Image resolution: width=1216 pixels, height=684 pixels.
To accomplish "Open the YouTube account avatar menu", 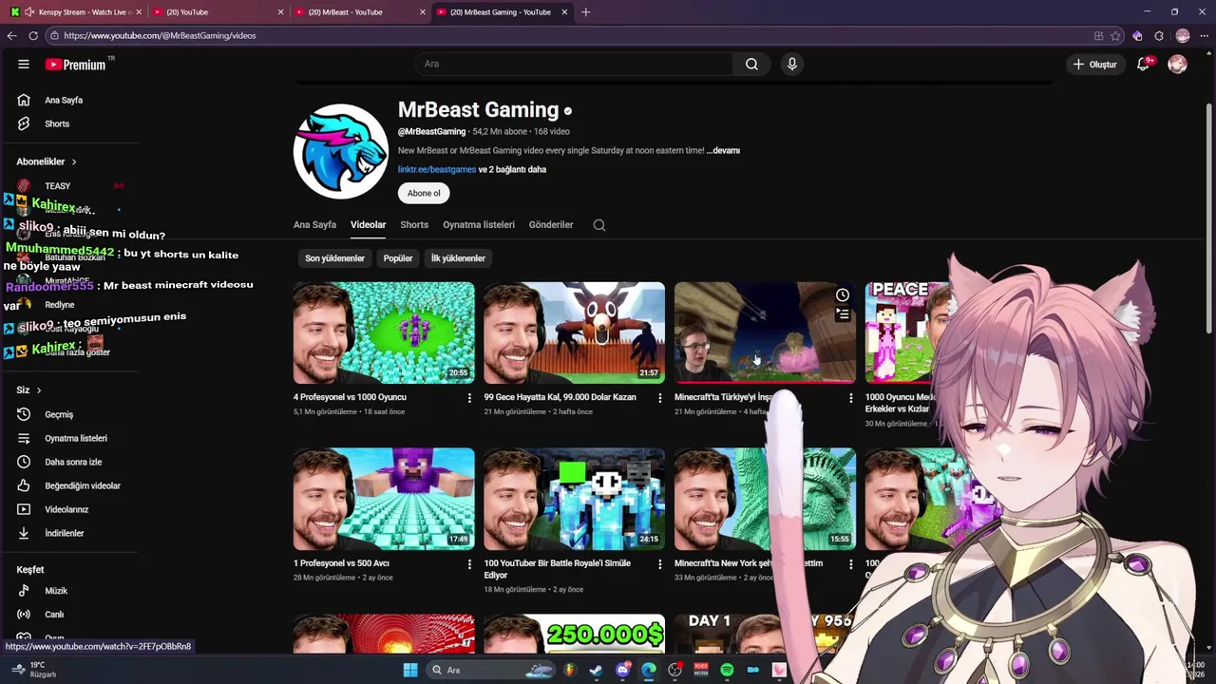I will [1177, 64].
